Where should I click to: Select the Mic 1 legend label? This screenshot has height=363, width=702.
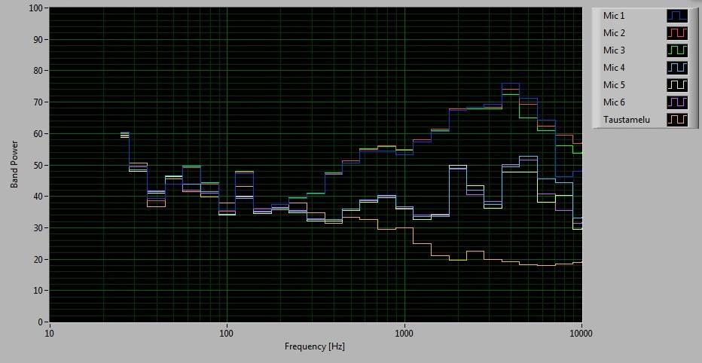click(614, 16)
